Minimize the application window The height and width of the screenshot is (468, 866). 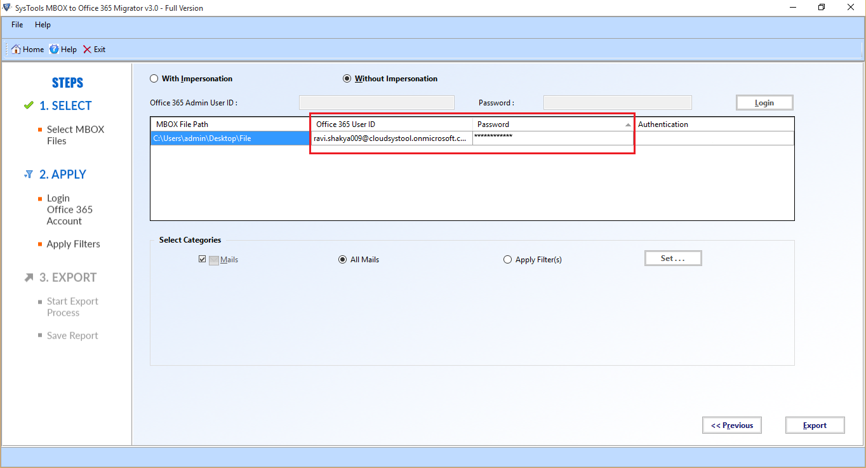point(792,8)
